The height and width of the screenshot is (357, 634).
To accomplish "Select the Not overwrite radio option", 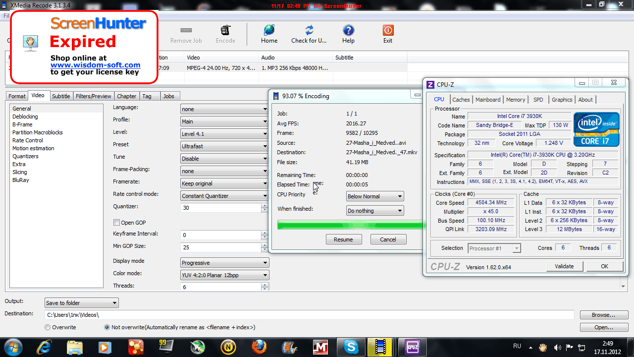I will (107, 327).
